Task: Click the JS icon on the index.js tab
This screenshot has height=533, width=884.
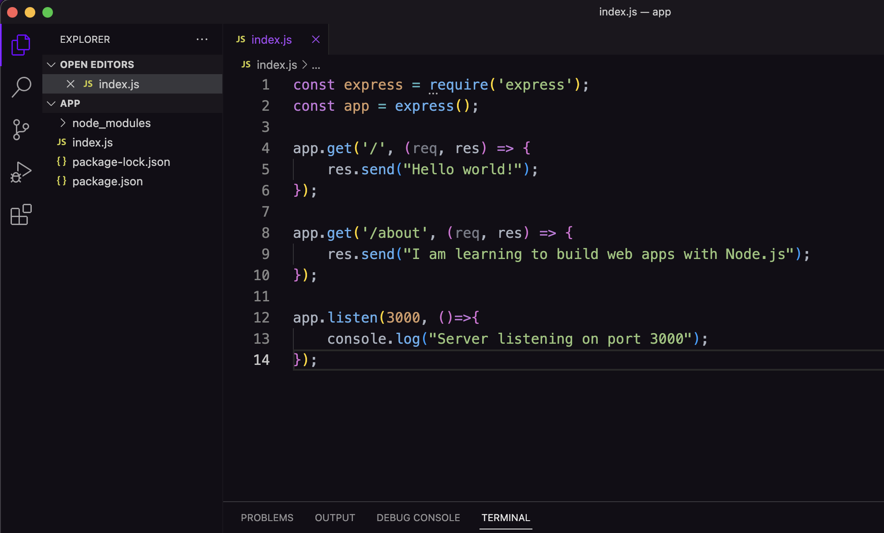Action: coord(240,39)
